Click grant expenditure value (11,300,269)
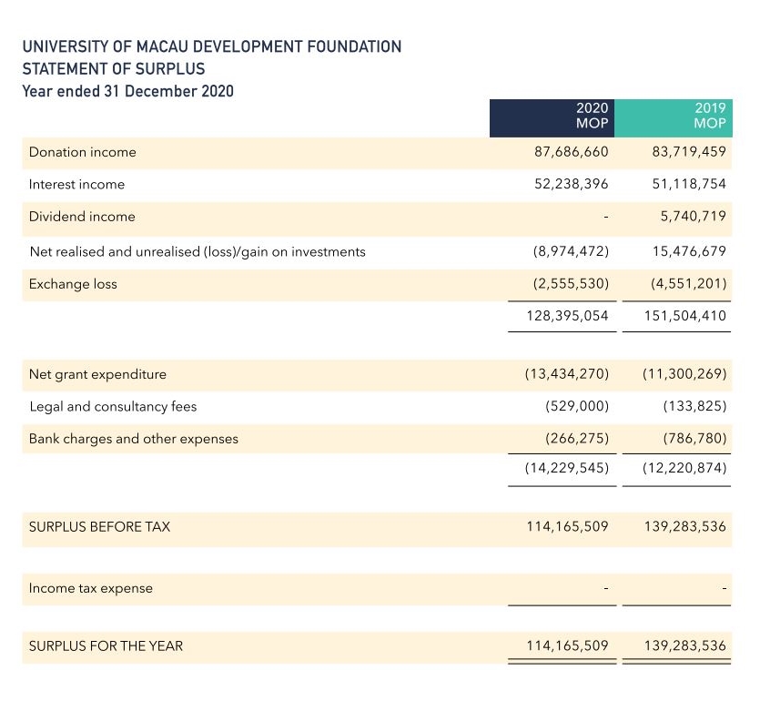 684,374
